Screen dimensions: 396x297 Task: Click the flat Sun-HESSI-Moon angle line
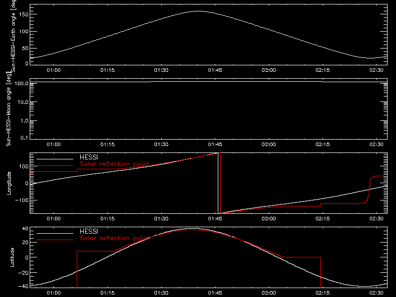tap(208, 82)
